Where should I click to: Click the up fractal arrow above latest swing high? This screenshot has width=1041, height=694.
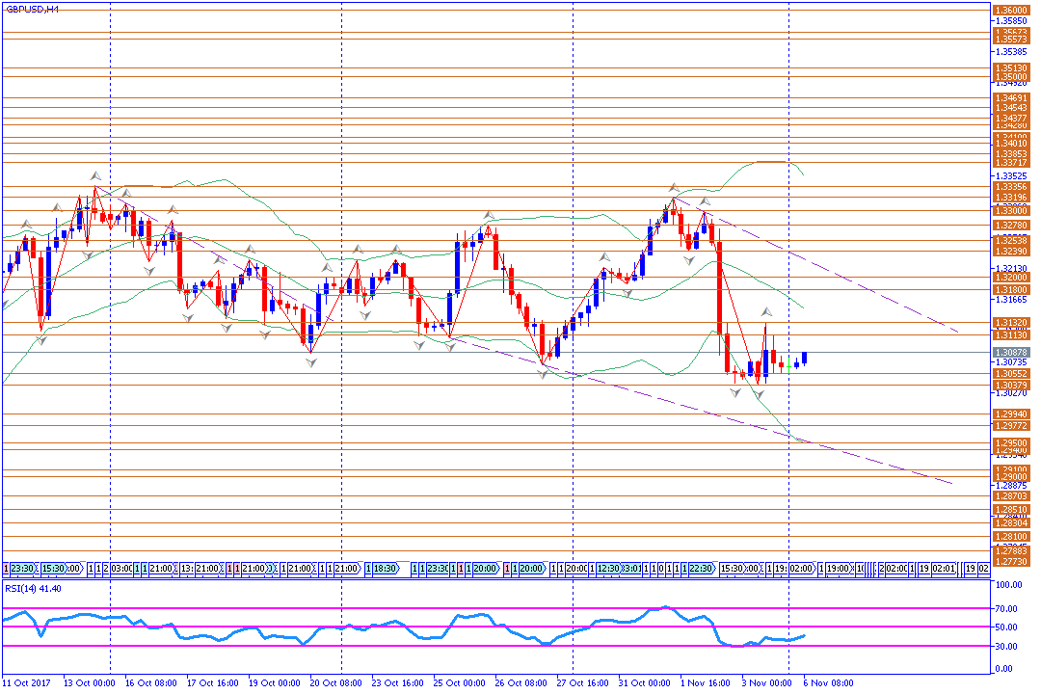pos(765,312)
